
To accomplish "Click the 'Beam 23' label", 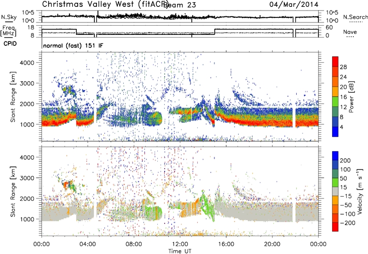I will point(179,5).
